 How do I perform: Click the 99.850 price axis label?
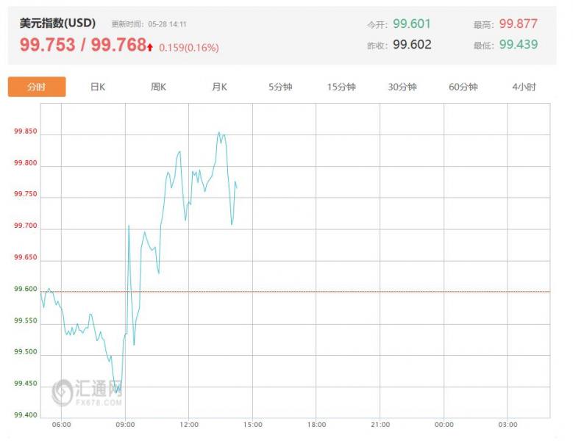coord(26,132)
